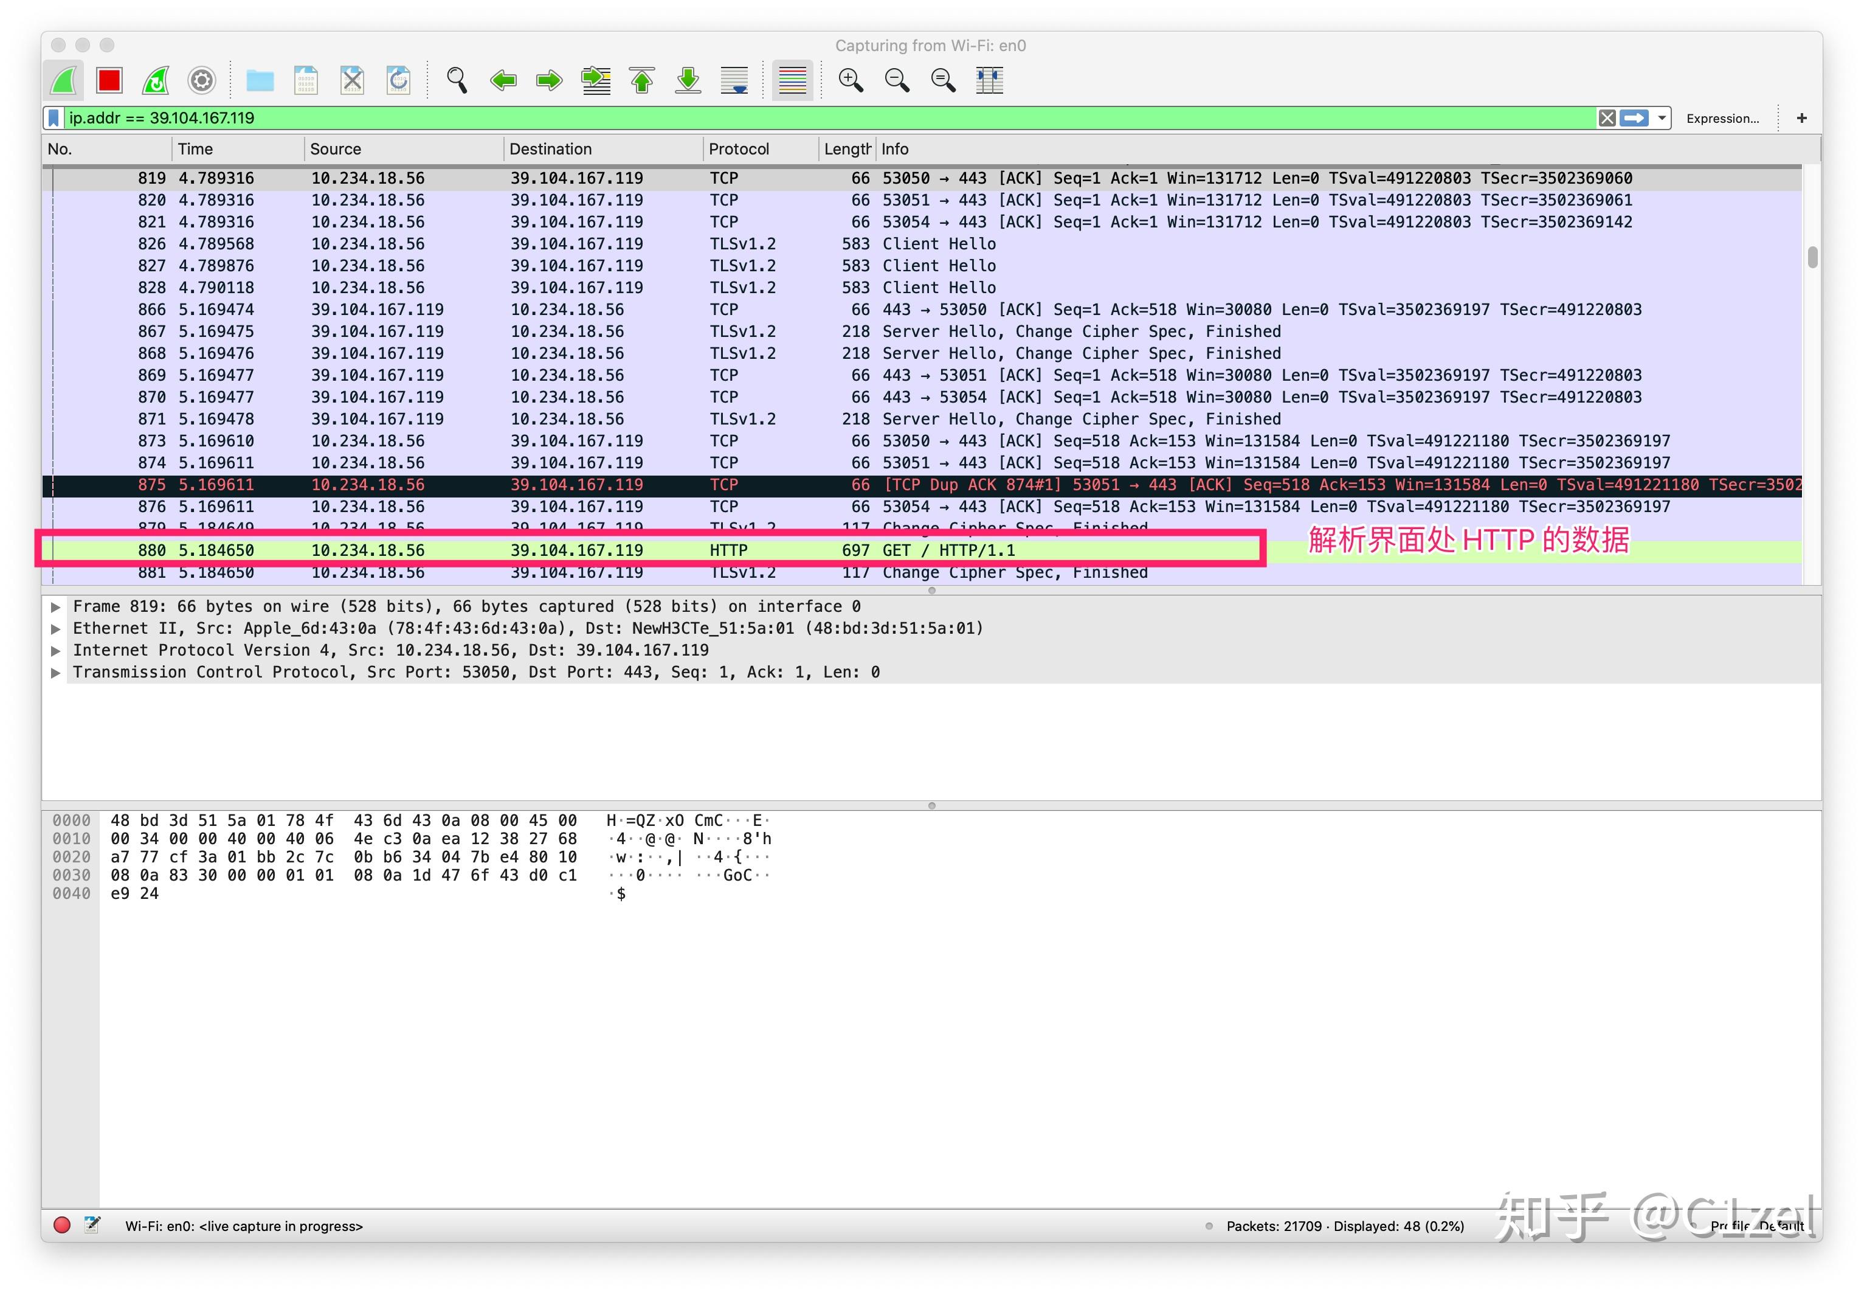Expand Transmission Control Protocol details
1864x1293 pixels.
click(56, 671)
